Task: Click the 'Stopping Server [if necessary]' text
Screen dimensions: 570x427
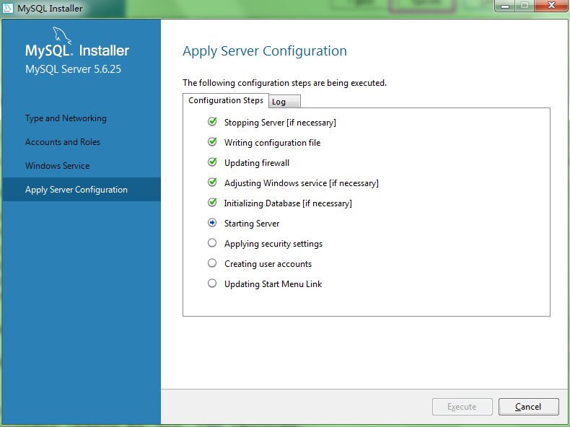Action: coord(280,123)
